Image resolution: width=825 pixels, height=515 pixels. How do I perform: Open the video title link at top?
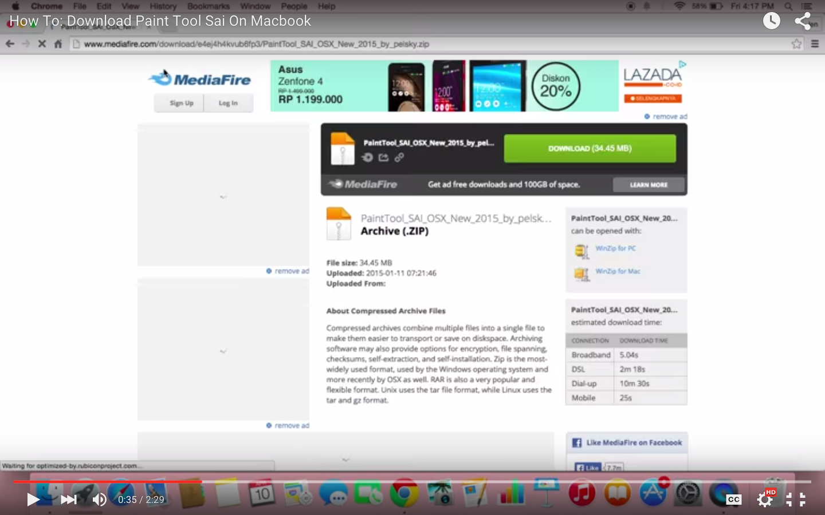tap(160, 21)
